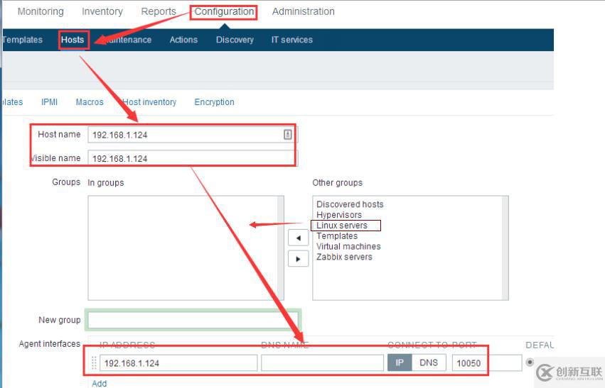This screenshot has width=605, height=388.
Task: Go to IT services submenu
Action: pyautogui.click(x=292, y=40)
